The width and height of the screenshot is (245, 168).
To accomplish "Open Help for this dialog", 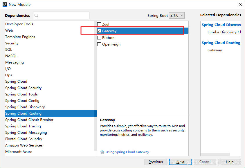I will point(230,162).
